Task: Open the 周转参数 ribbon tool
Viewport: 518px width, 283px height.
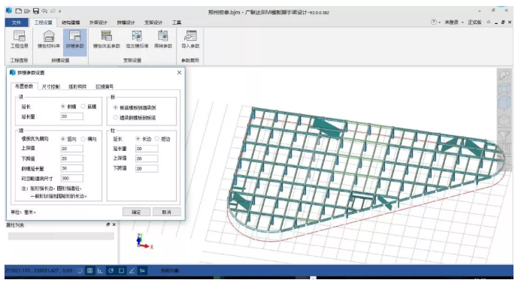Action: [163, 40]
